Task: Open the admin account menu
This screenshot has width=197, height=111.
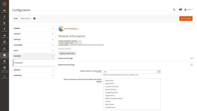Action: click(188, 10)
